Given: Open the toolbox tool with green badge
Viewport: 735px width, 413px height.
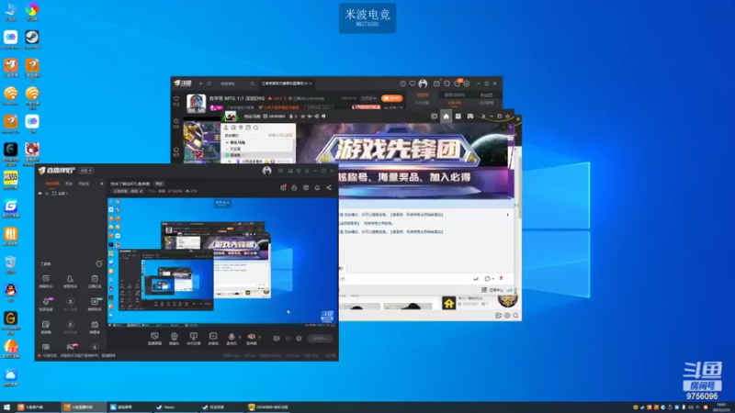Looking at the screenshot, I should [x=95, y=304].
